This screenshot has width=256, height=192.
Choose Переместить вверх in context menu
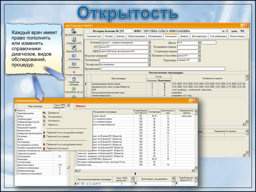58,136
